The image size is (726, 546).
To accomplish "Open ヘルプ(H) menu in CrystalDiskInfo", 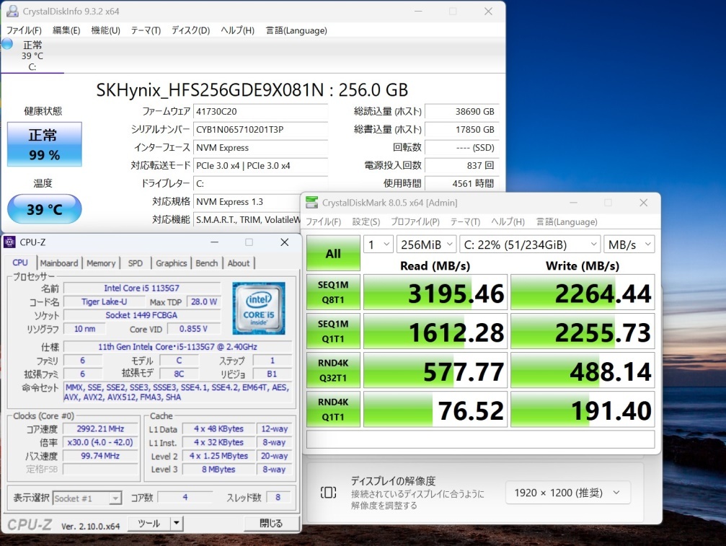I will [x=237, y=30].
